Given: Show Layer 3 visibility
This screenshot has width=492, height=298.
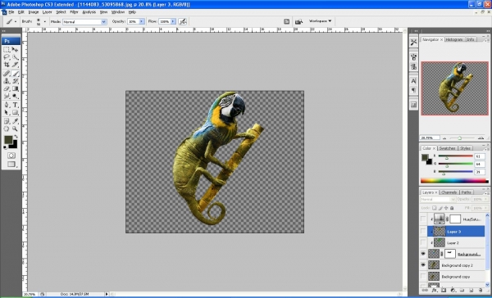Looking at the screenshot, I should (423, 232).
